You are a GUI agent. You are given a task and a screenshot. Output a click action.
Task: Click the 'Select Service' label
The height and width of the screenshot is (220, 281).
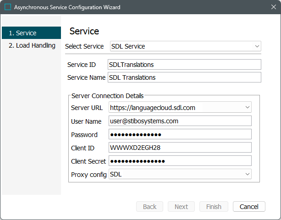(x=84, y=46)
